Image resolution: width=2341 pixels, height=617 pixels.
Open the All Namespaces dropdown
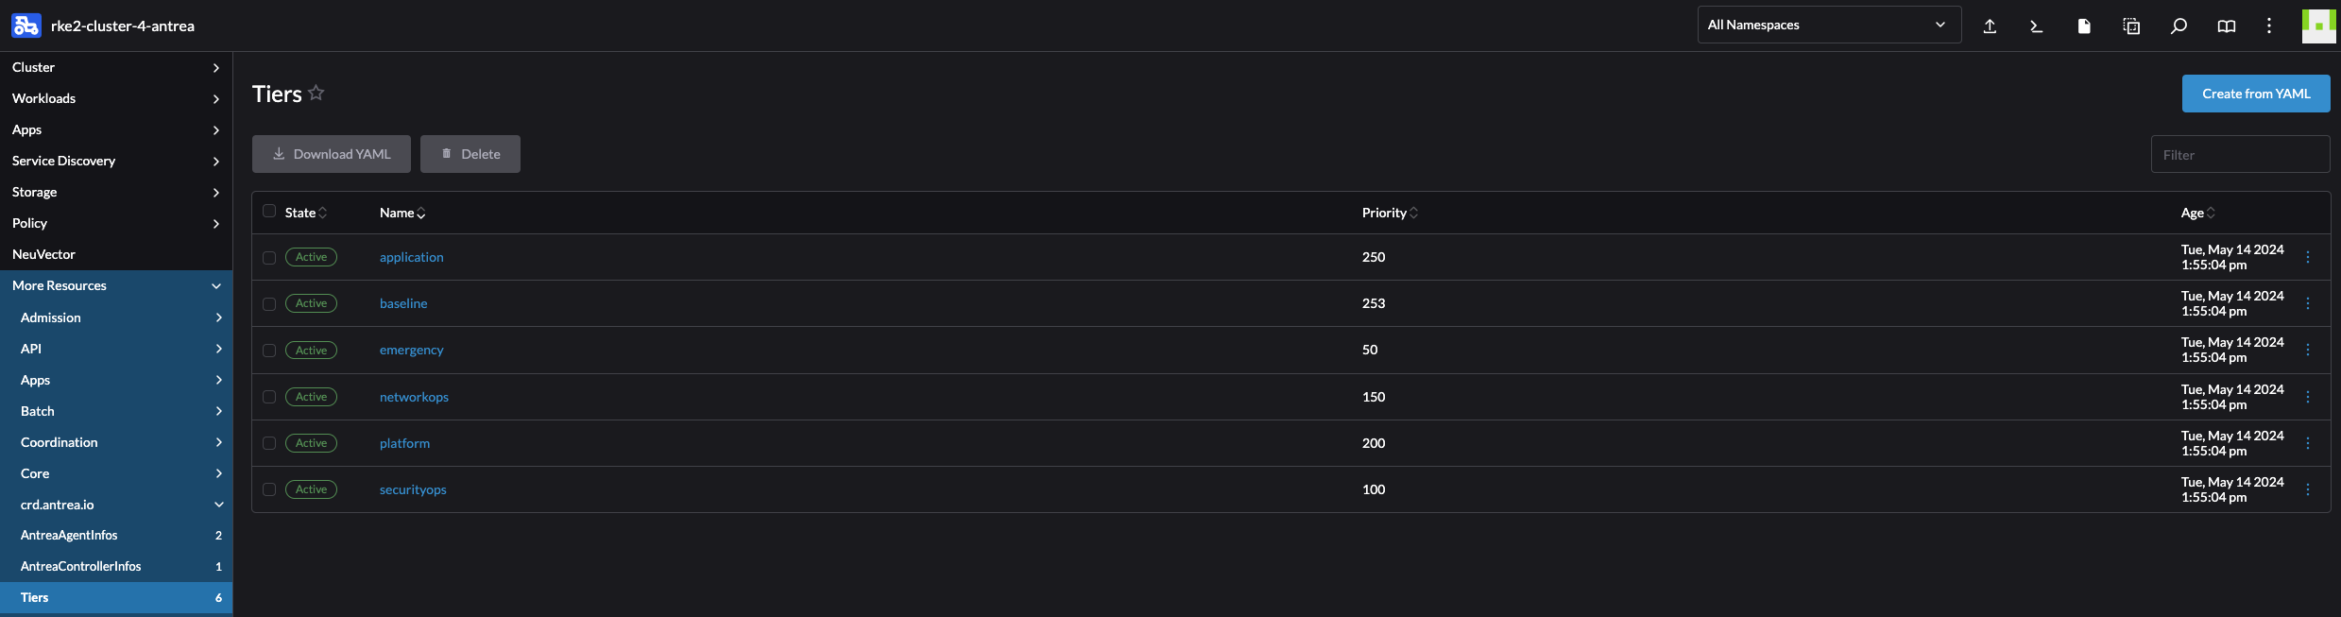[x=1829, y=25]
